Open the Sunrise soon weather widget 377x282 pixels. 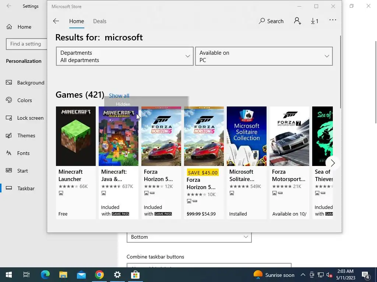tap(274, 275)
